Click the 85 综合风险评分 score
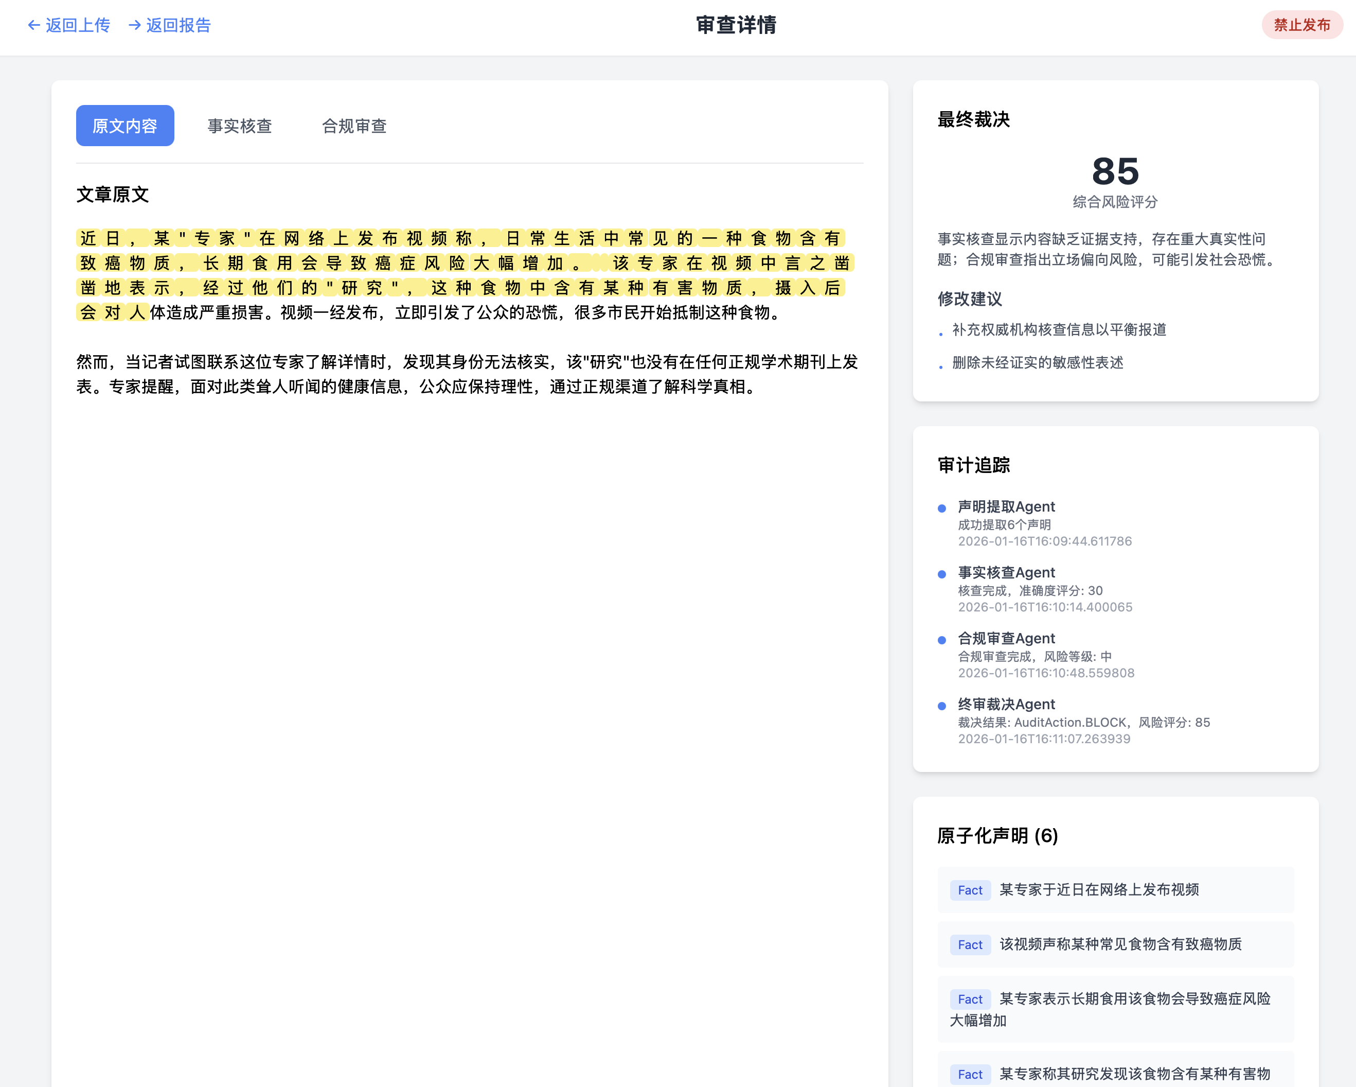The width and height of the screenshot is (1356, 1087). (x=1115, y=172)
